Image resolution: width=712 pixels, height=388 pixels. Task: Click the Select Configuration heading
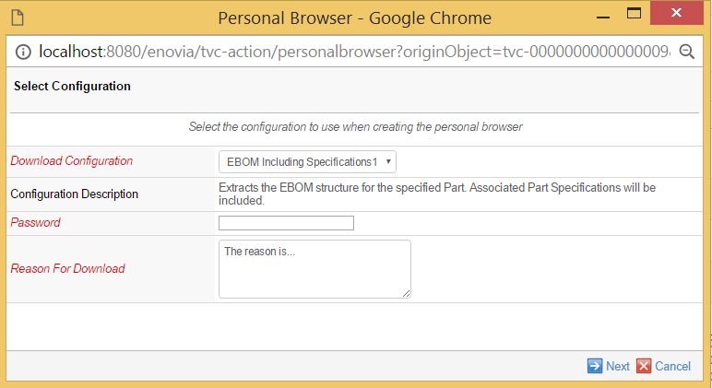[x=73, y=87]
